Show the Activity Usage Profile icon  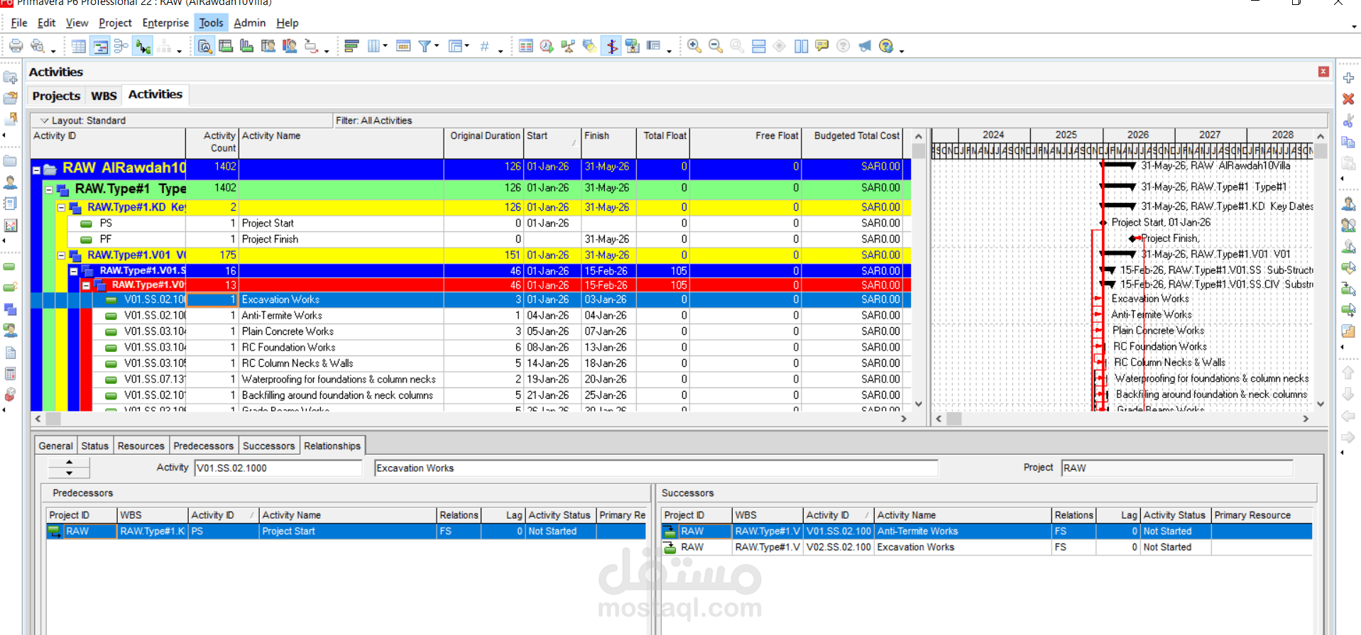[x=247, y=46]
